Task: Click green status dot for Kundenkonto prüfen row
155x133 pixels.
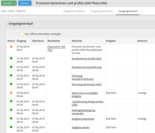Action: click(x=11, y=58)
